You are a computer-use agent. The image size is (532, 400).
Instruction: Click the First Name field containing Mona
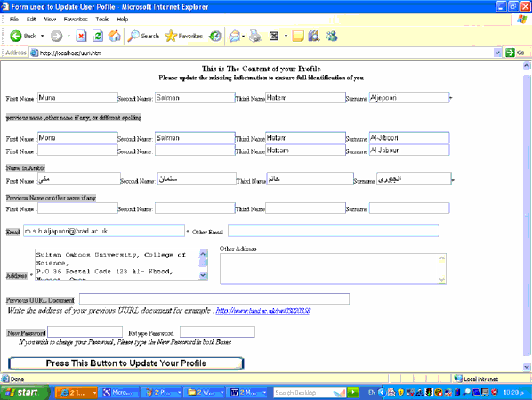[77, 137]
